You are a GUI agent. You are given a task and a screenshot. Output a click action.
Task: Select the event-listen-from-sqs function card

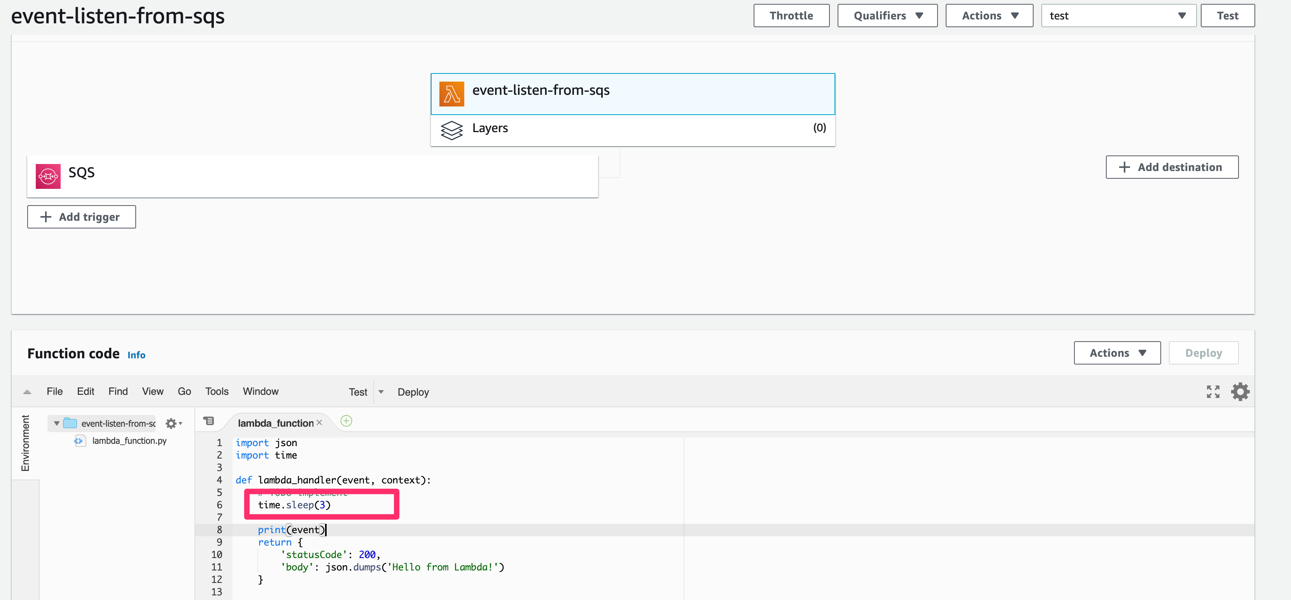click(x=632, y=94)
